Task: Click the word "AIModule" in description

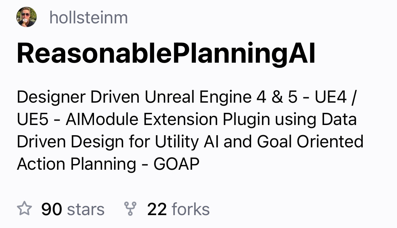Action: coord(102,119)
